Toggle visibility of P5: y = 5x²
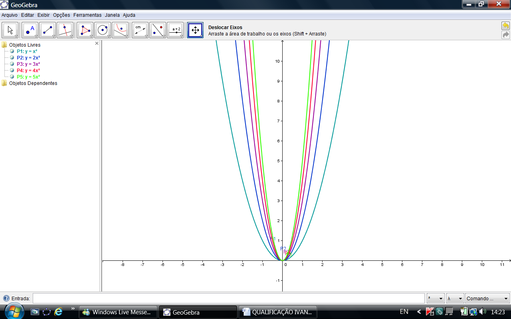Viewport: 511px width, 319px height. [12, 77]
